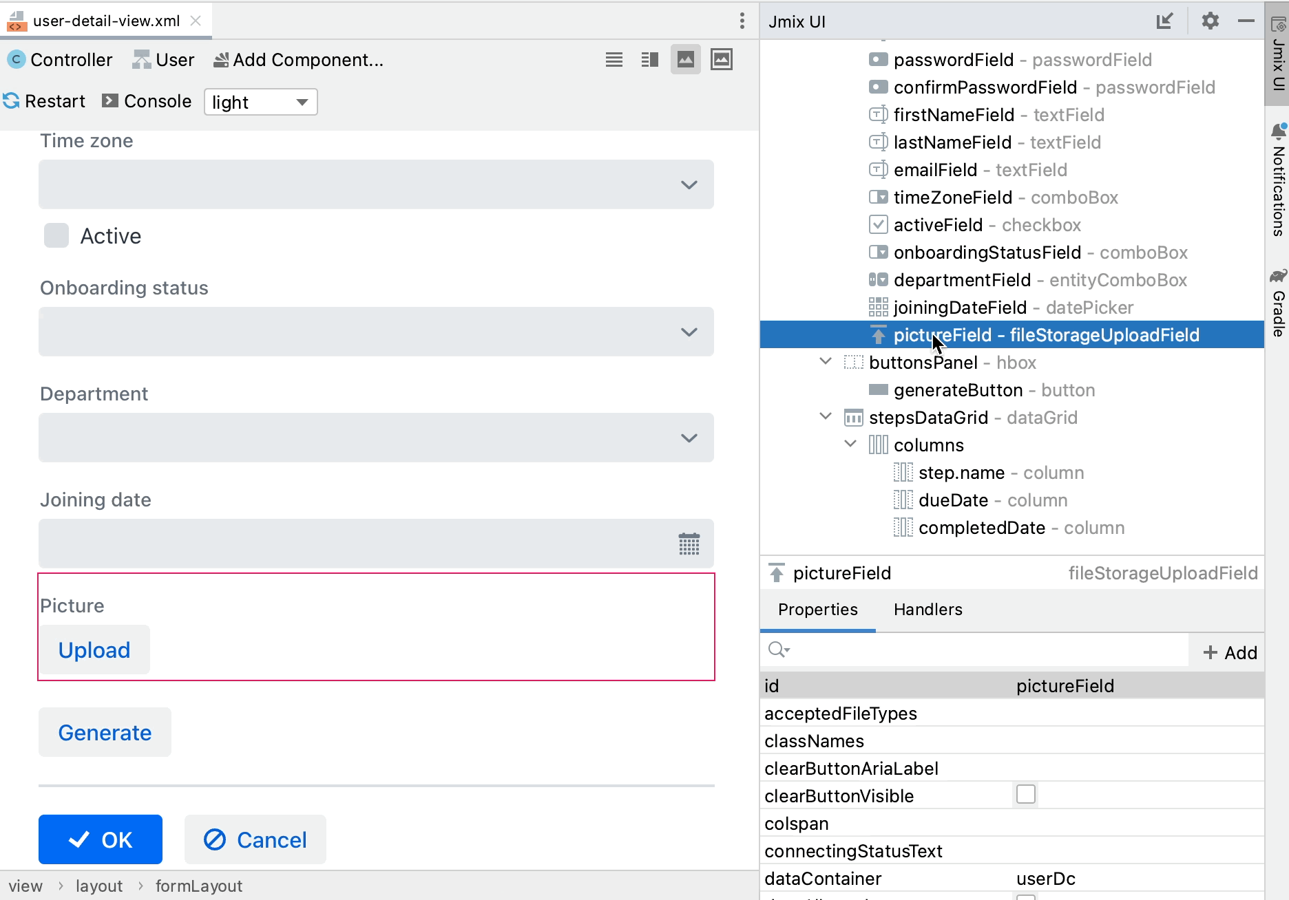Switch to the Handlers tab
This screenshot has width=1289, height=900.
(x=928, y=610)
